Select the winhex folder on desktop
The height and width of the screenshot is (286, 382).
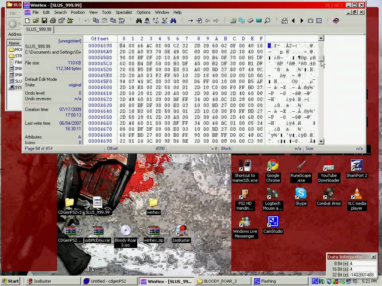[153, 206]
